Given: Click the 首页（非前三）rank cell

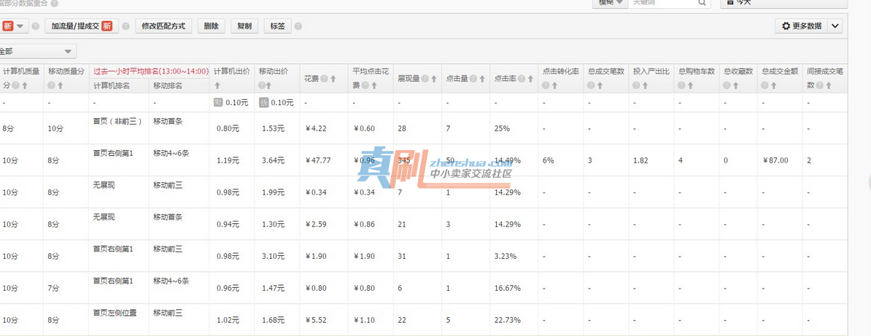Looking at the screenshot, I should [117, 121].
